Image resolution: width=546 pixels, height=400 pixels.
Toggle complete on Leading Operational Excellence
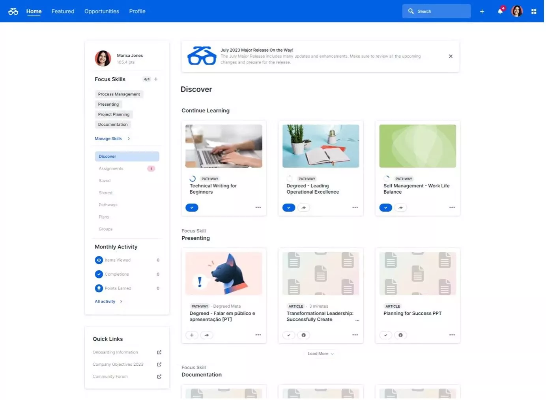pos(290,208)
